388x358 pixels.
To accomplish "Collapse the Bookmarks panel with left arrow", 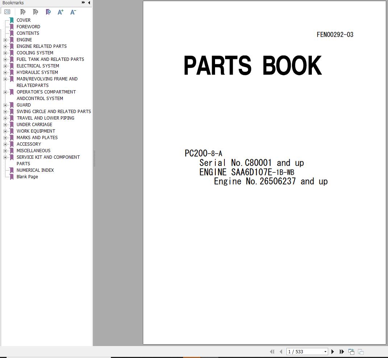I will [x=89, y=3].
